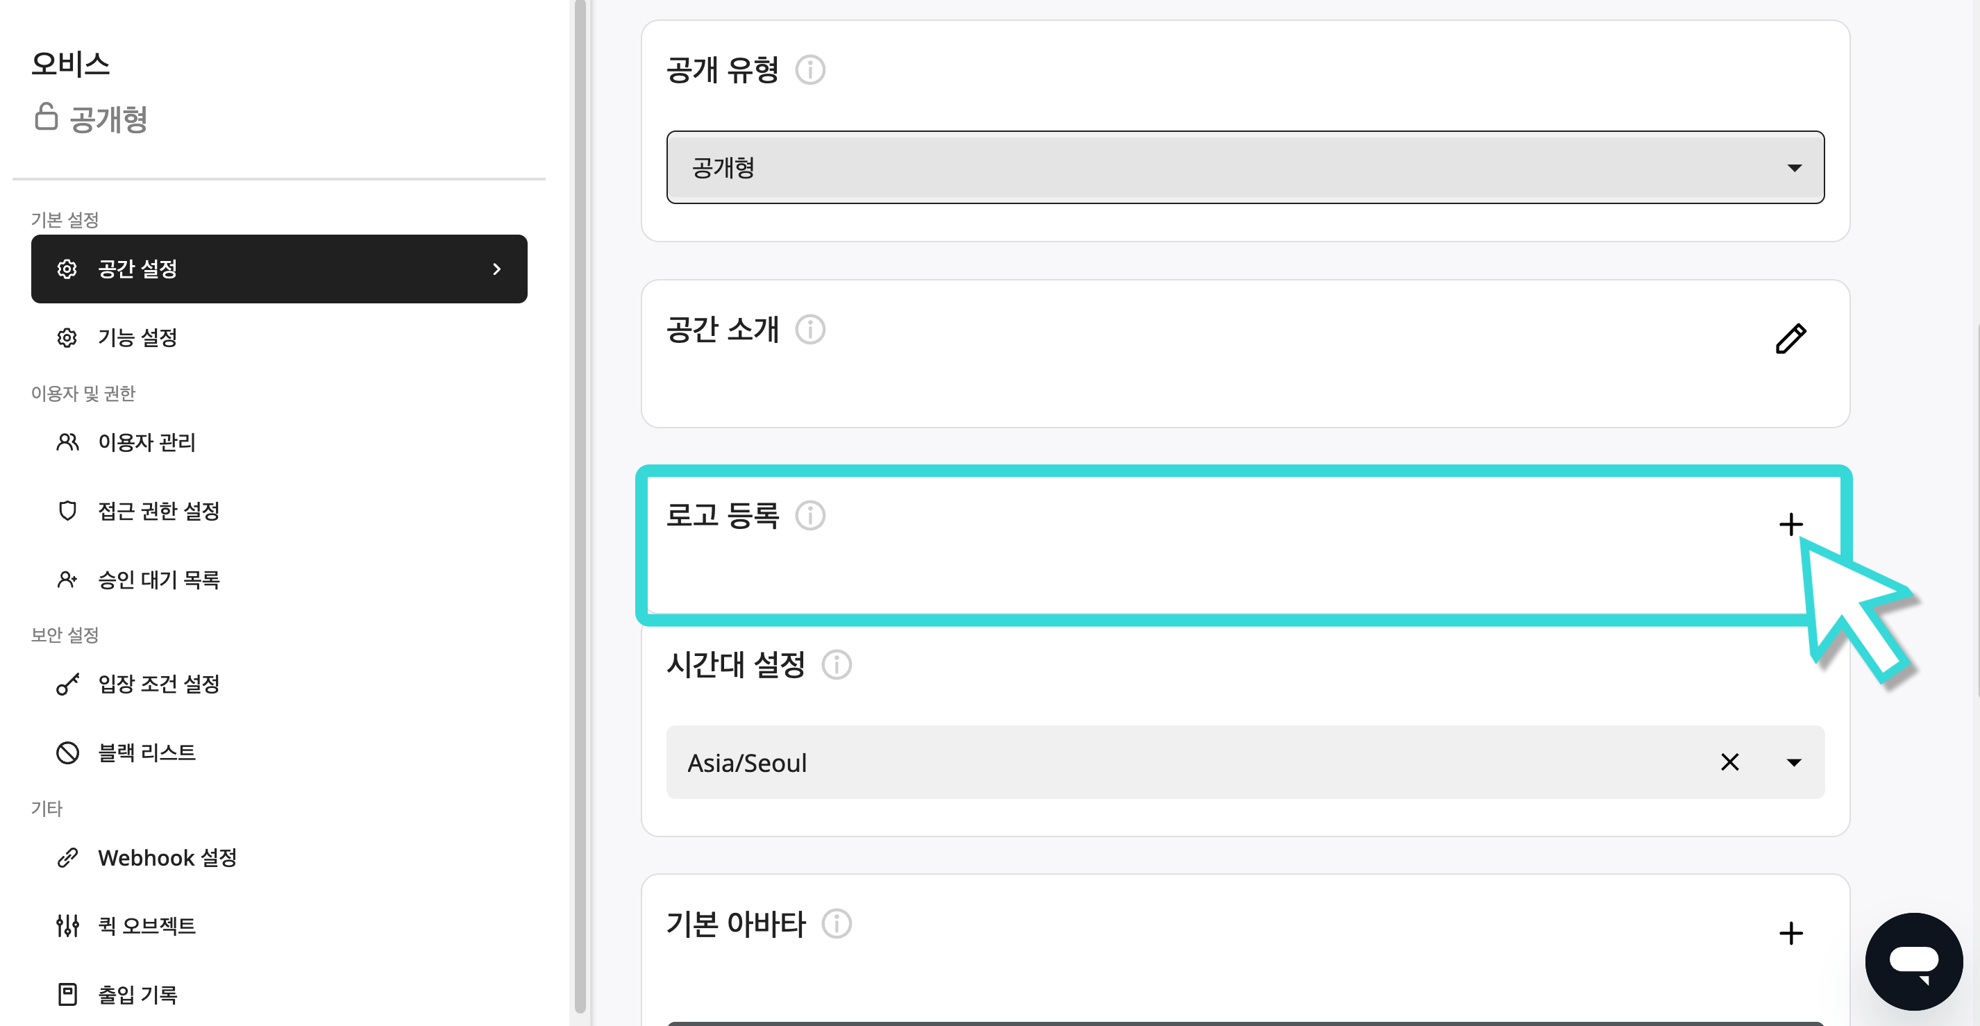
Task: Expand the Asia/Seoul timezone dropdown arrow
Action: (1793, 762)
